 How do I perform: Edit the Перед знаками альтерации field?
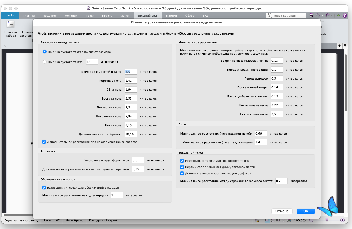277,70
